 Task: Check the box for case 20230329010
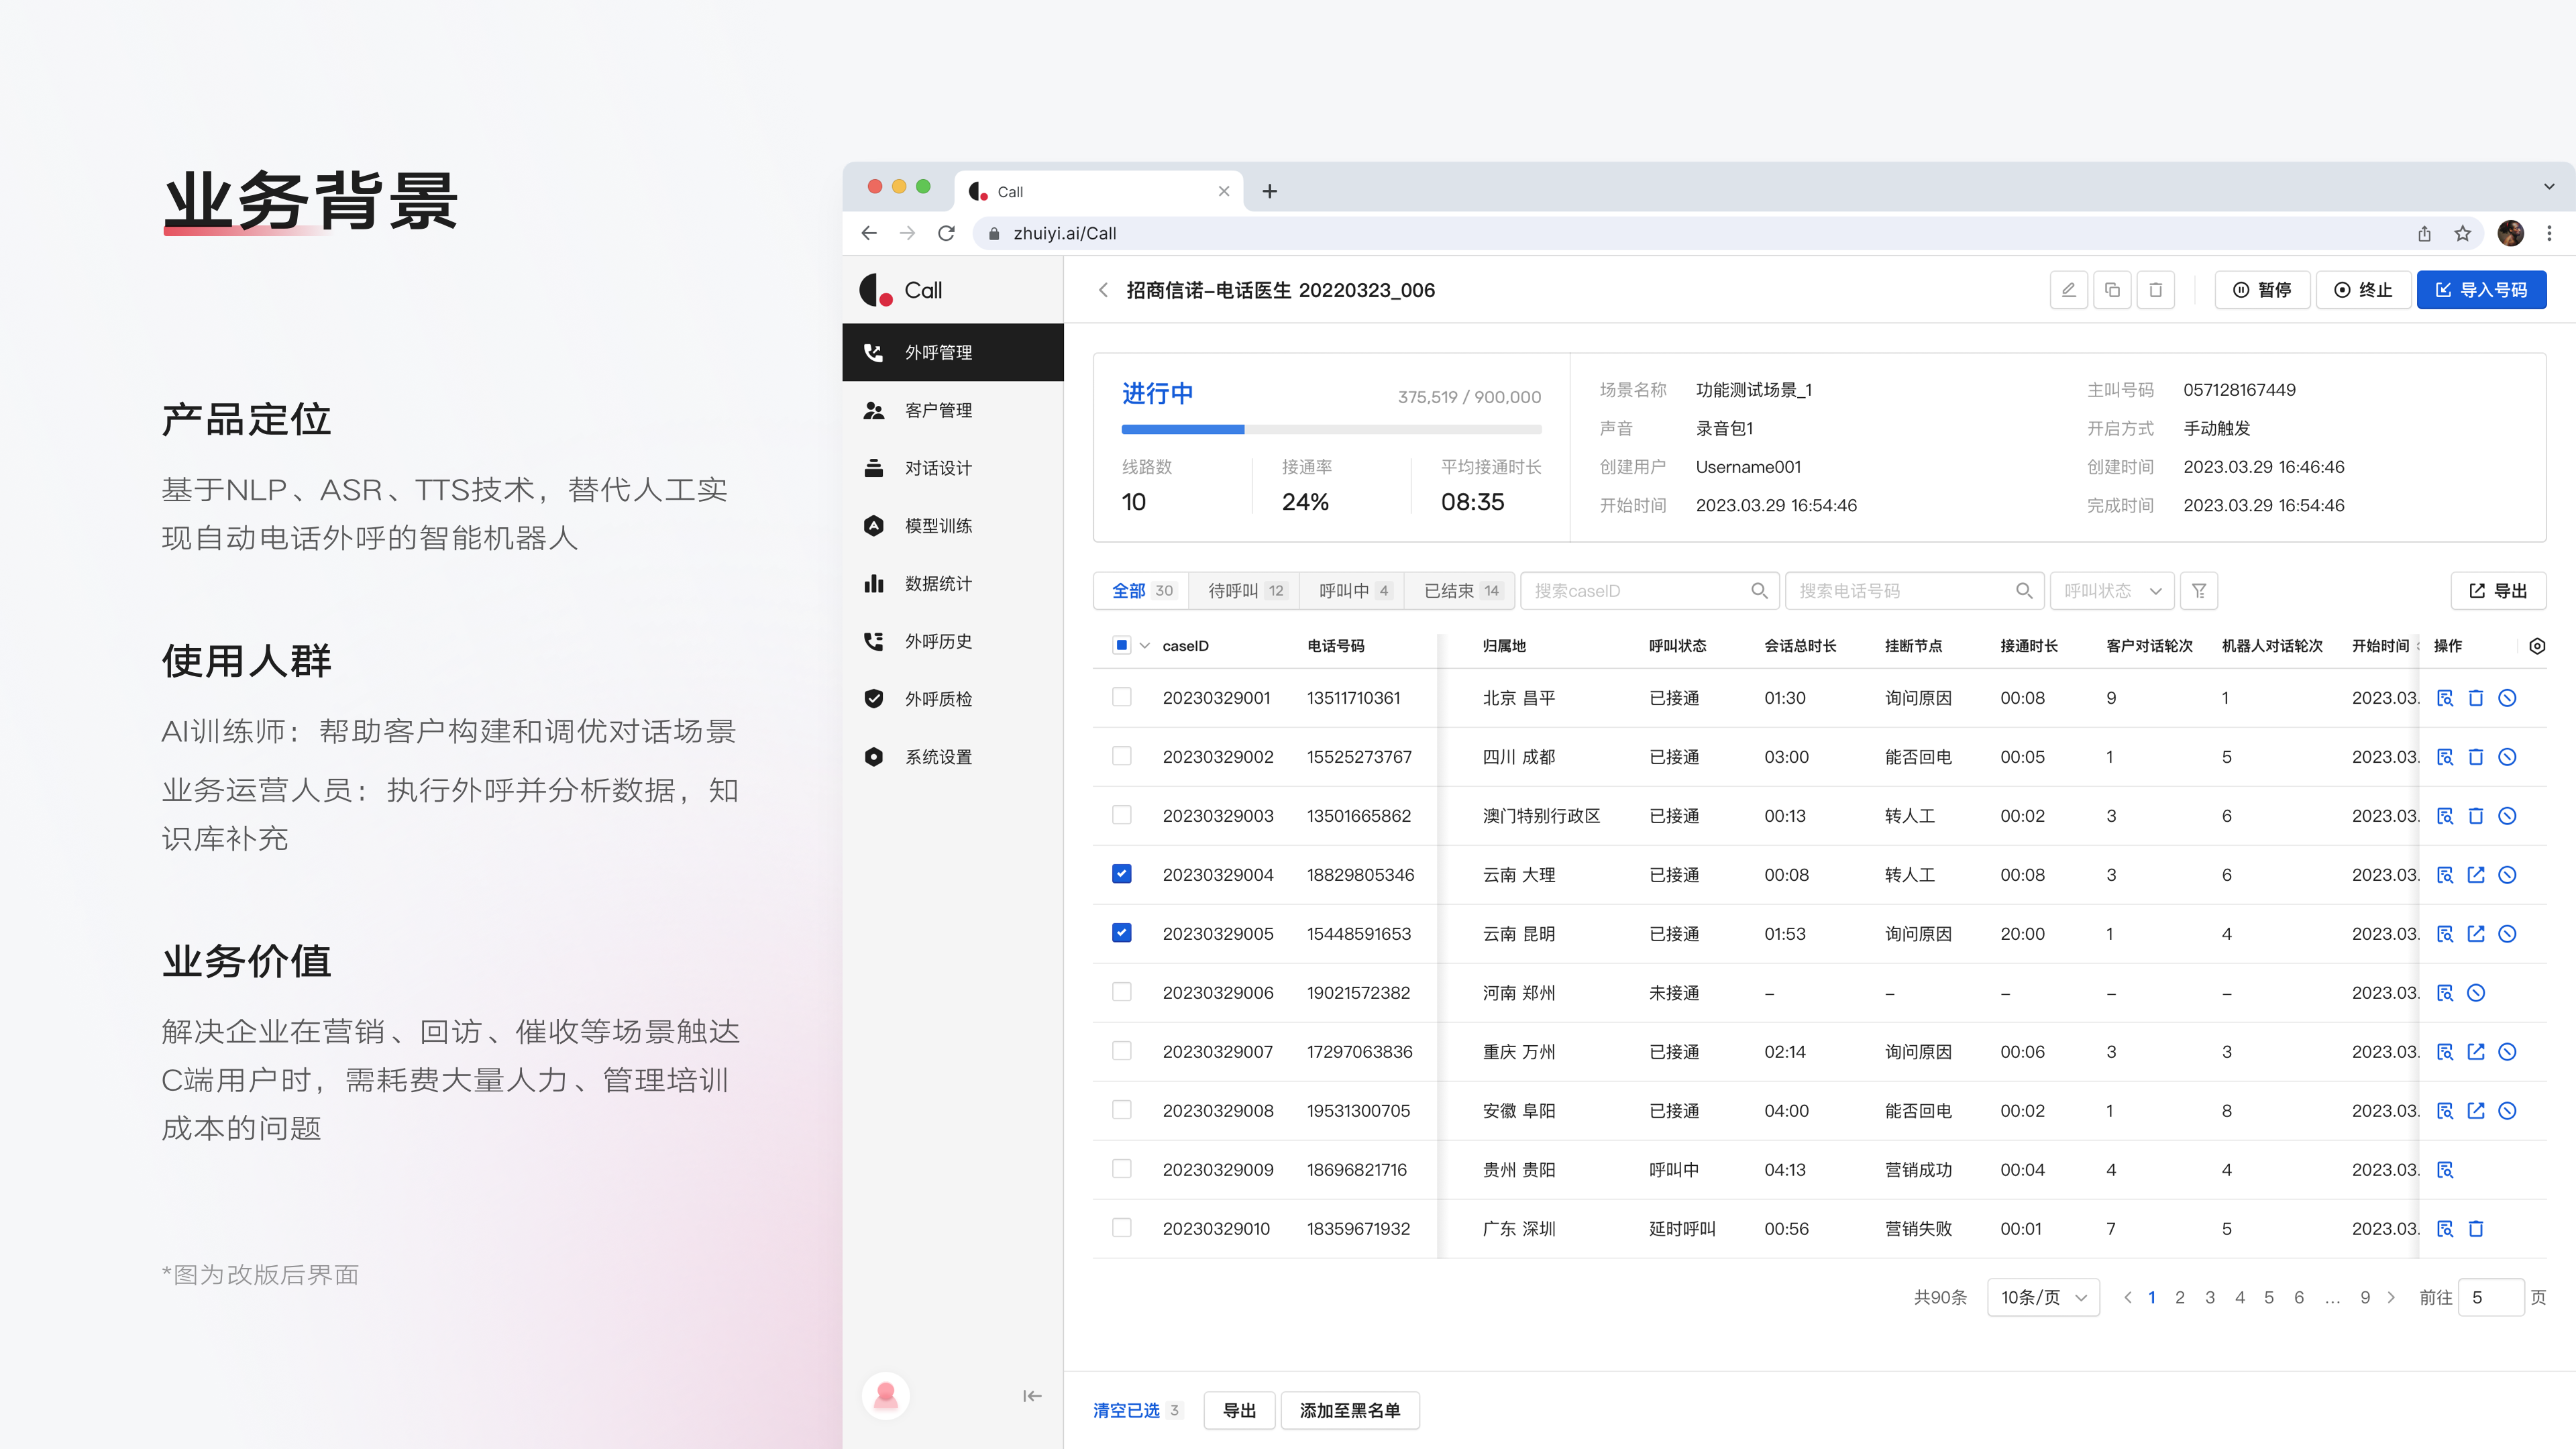(x=1122, y=1228)
